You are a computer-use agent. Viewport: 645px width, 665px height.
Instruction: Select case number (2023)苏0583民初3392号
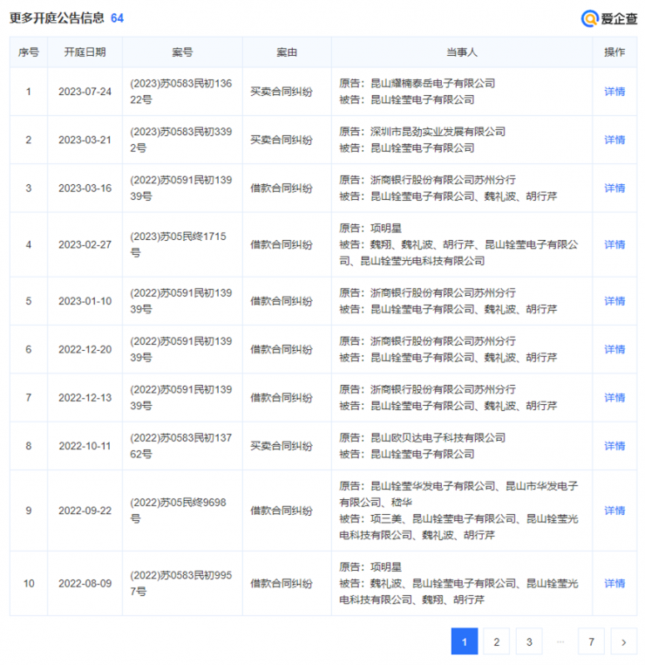point(180,140)
